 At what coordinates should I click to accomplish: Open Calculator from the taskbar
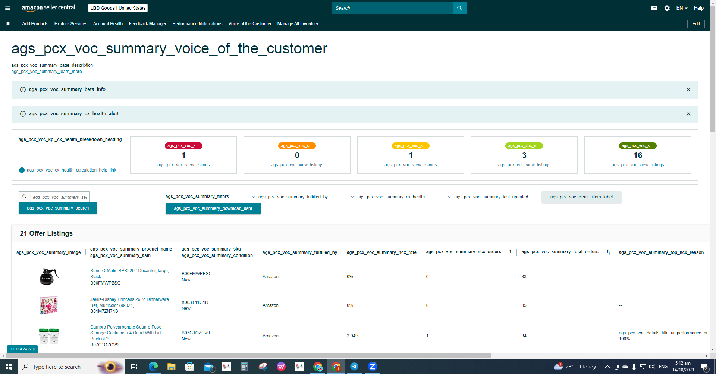click(245, 367)
